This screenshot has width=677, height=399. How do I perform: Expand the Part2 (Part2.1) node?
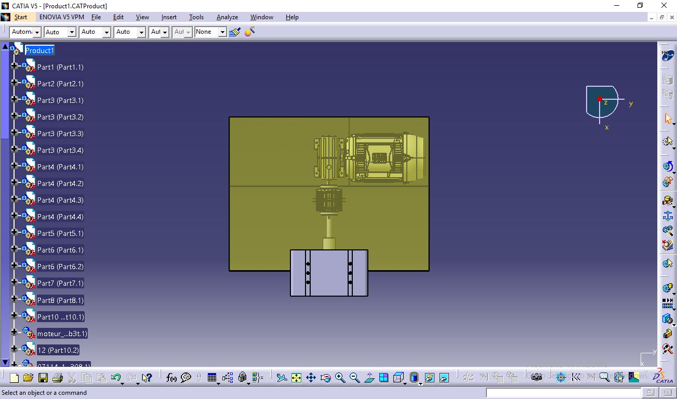[x=14, y=83]
